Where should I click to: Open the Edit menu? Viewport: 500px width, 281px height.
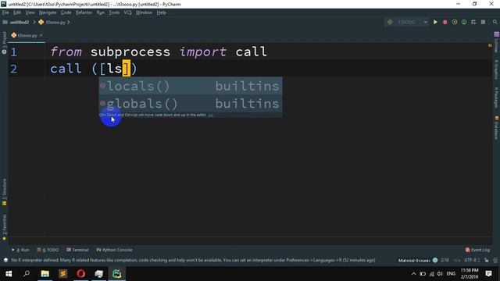17,12
